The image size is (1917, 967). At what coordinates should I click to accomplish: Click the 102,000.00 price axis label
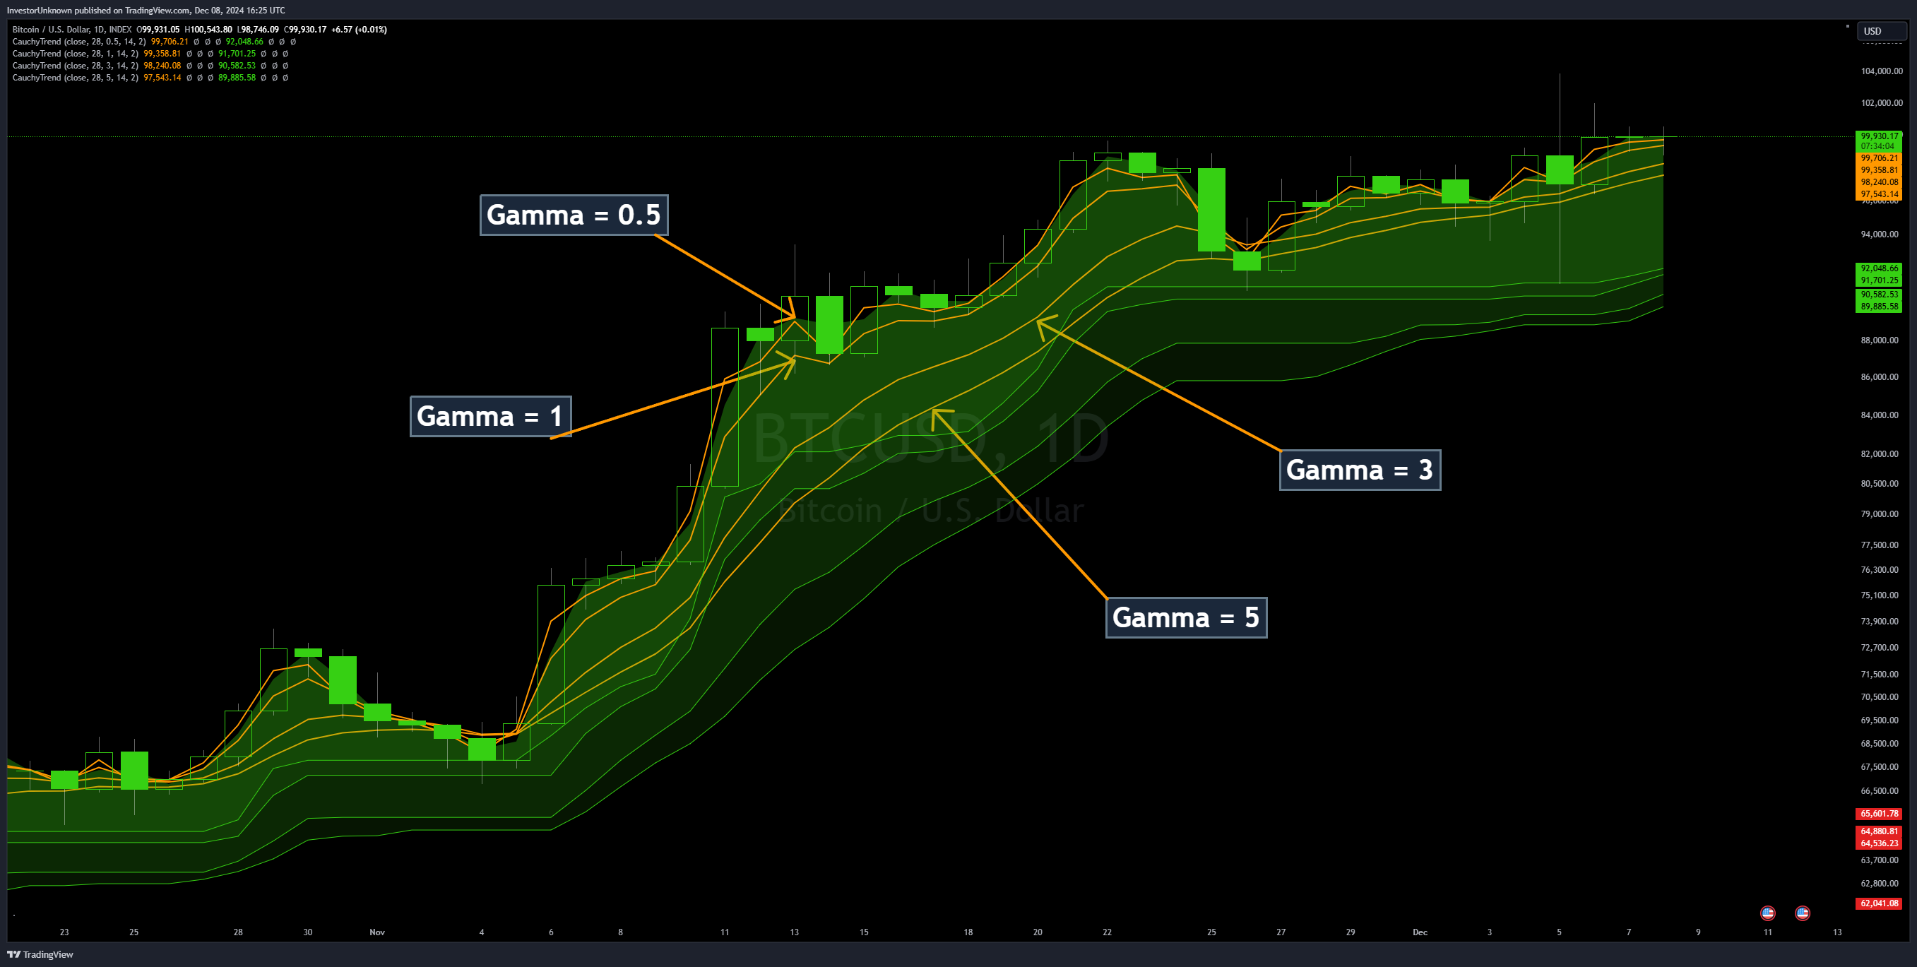pos(1881,102)
